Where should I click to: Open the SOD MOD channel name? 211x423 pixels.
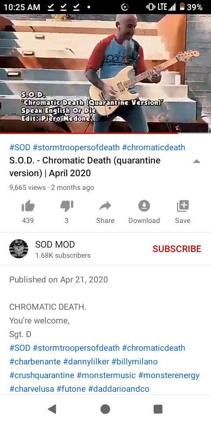click(x=55, y=245)
